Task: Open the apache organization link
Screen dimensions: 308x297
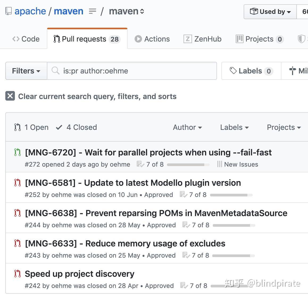Action: point(30,11)
